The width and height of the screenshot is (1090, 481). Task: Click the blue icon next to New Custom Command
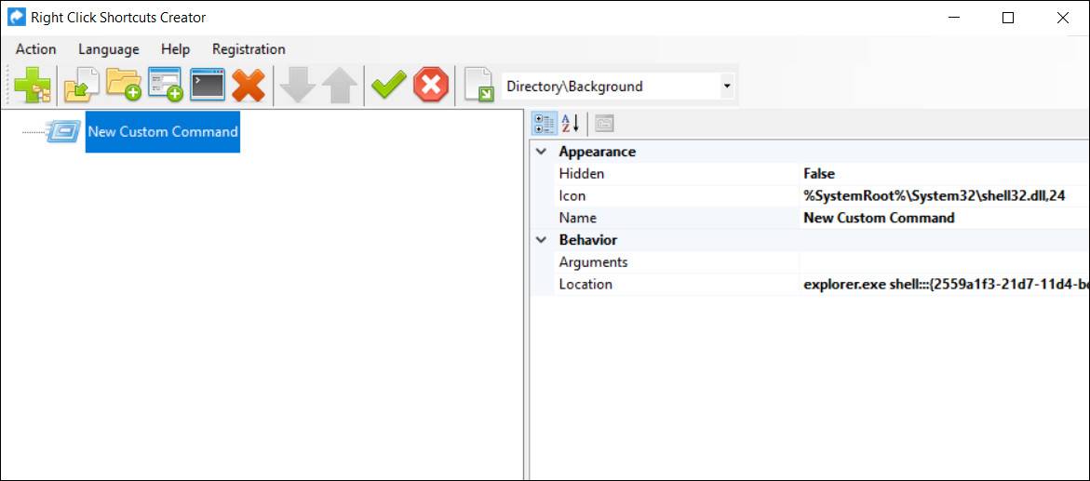[x=63, y=130]
